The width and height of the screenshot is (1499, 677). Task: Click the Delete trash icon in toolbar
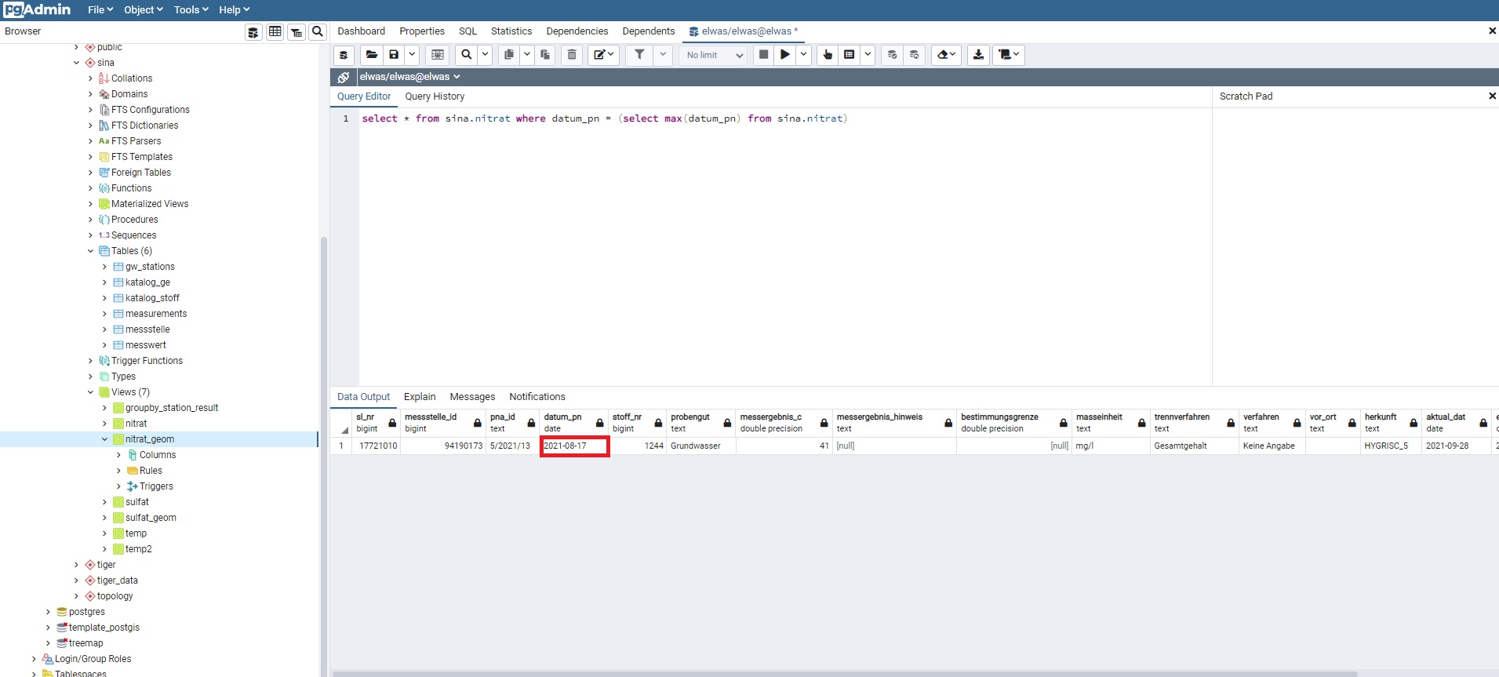[x=572, y=55]
